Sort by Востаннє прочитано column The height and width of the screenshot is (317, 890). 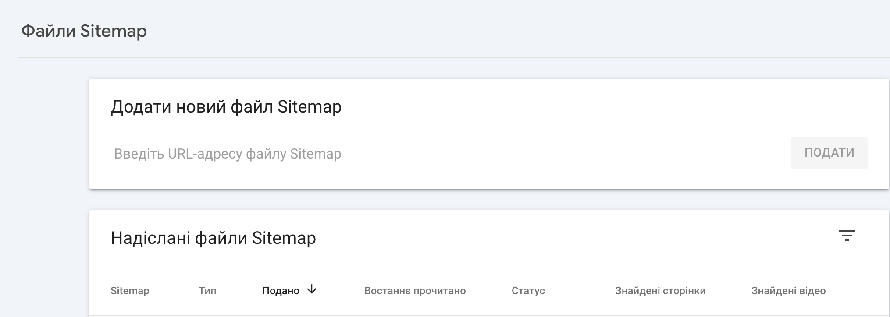(415, 291)
